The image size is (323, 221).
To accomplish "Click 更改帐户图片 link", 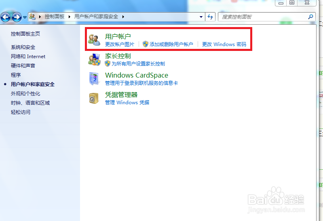I will coord(120,44).
